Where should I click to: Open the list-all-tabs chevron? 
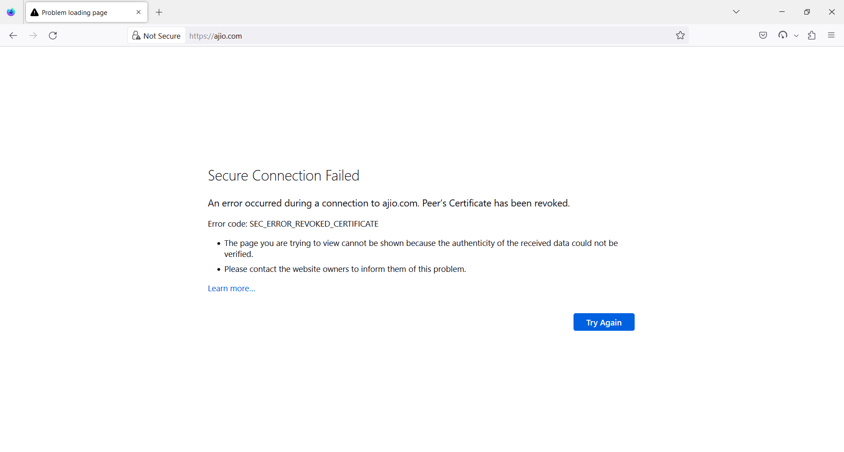736,12
